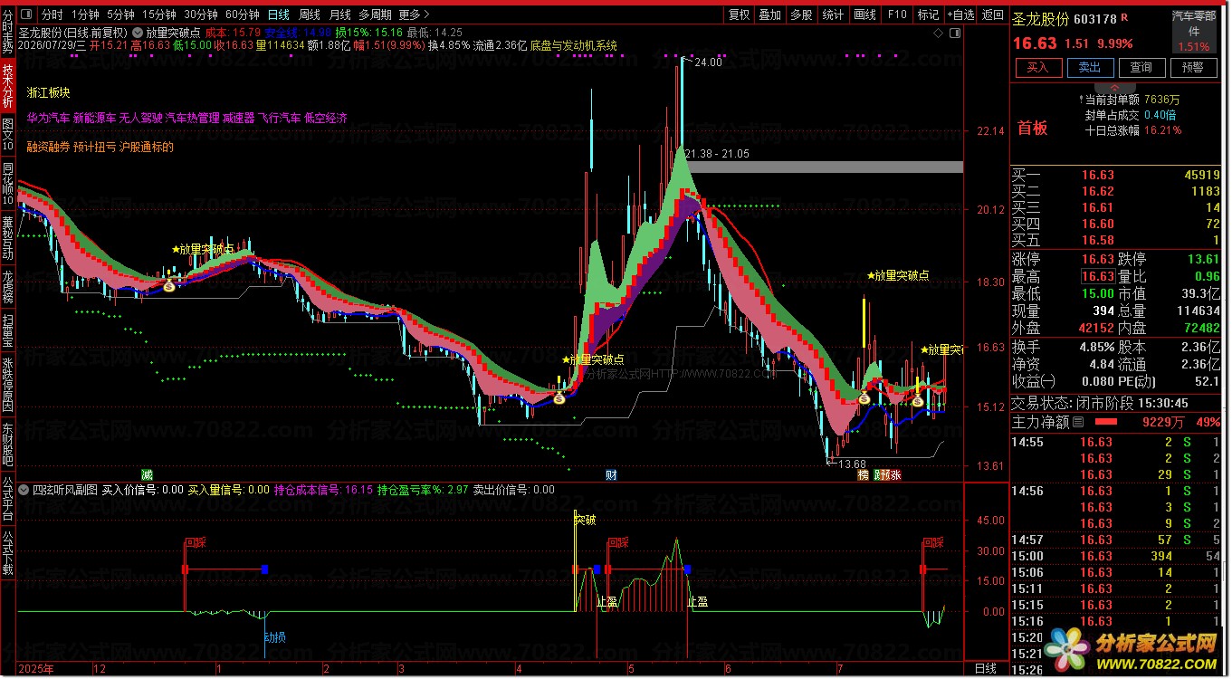Click the 减 event marker on the chart
The height and width of the screenshot is (679, 1232).
coord(147,474)
